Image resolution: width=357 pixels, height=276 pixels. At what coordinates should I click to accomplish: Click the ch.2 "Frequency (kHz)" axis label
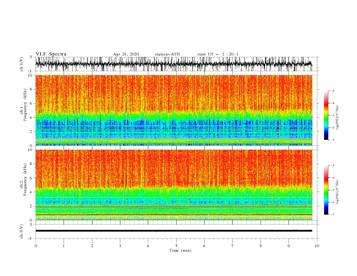pyautogui.click(x=25, y=179)
